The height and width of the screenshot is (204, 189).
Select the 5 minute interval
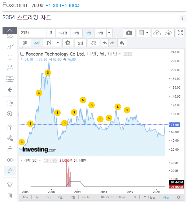point(51,33)
